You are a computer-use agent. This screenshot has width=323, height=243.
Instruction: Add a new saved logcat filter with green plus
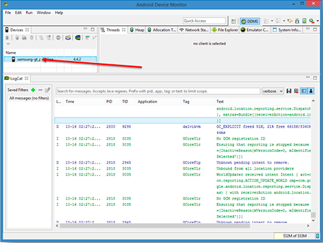tap(33, 90)
